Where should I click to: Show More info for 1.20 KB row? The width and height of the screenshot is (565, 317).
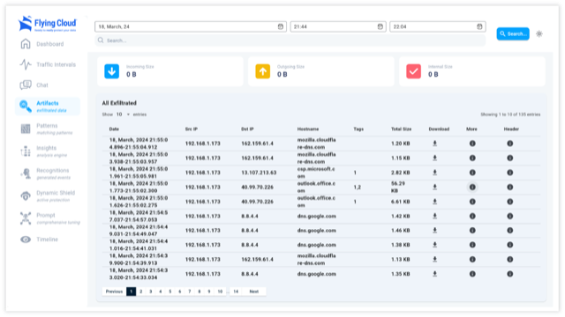[472, 144]
